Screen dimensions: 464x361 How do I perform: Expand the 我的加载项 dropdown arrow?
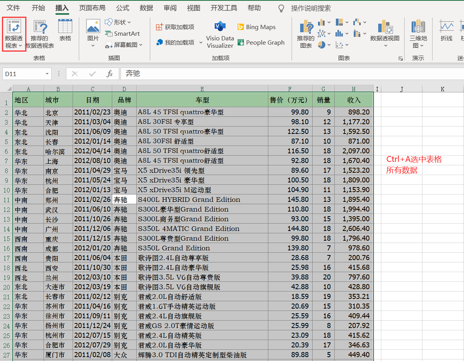(201, 43)
